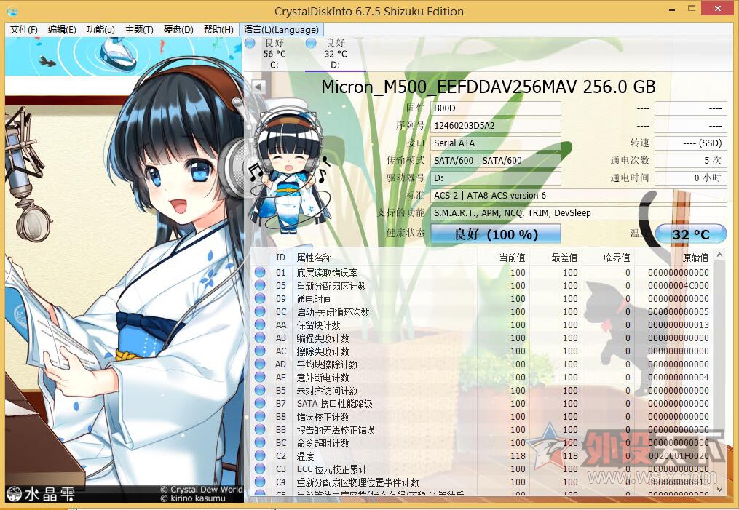Click the status orb for attribute BB
The width and height of the screenshot is (739, 510).
click(260, 429)
